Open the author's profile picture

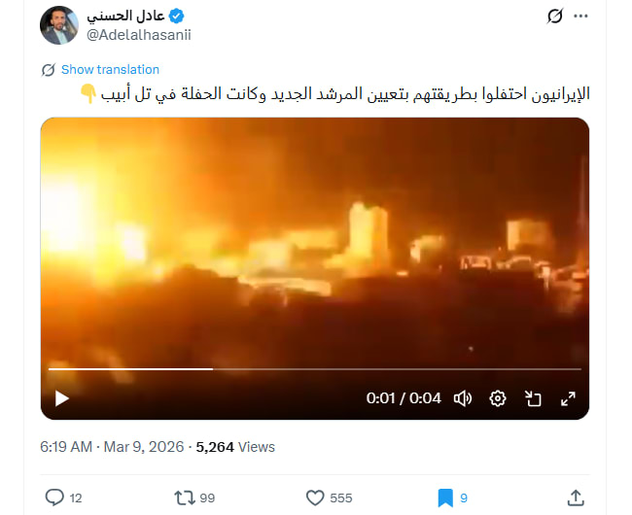point(59,25)
